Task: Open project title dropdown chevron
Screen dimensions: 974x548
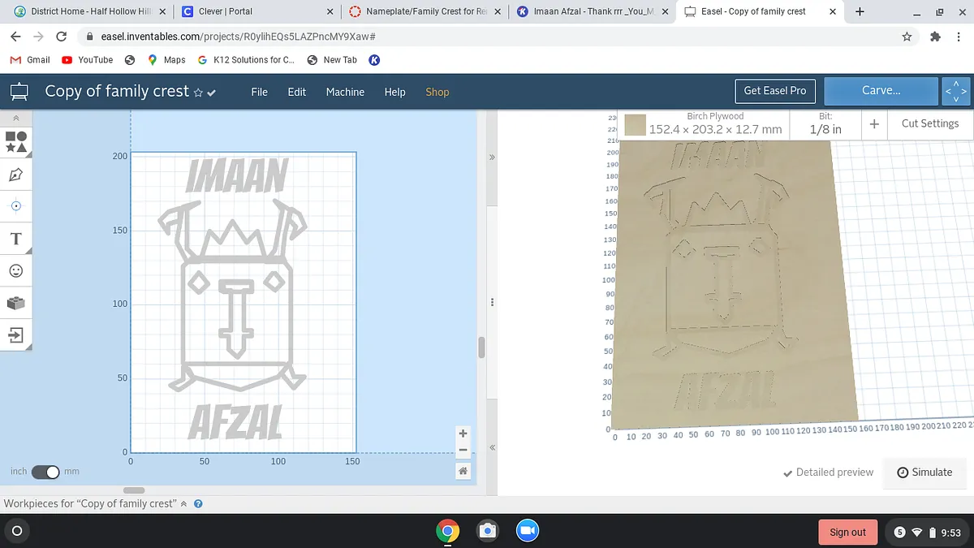Action: point(212,93)
